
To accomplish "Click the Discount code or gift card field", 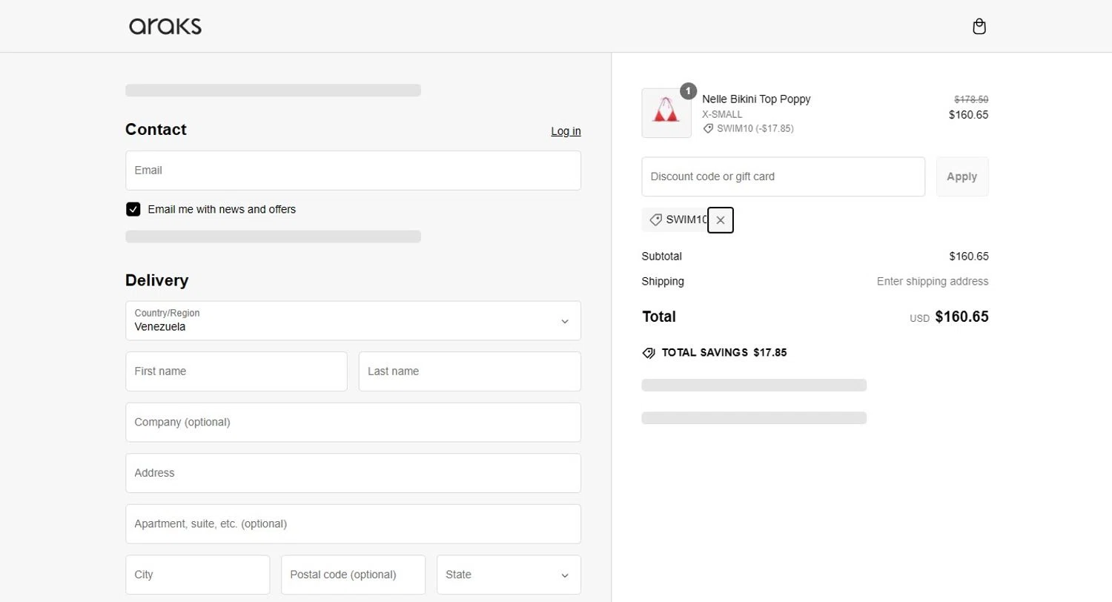I will click(783, 176).
